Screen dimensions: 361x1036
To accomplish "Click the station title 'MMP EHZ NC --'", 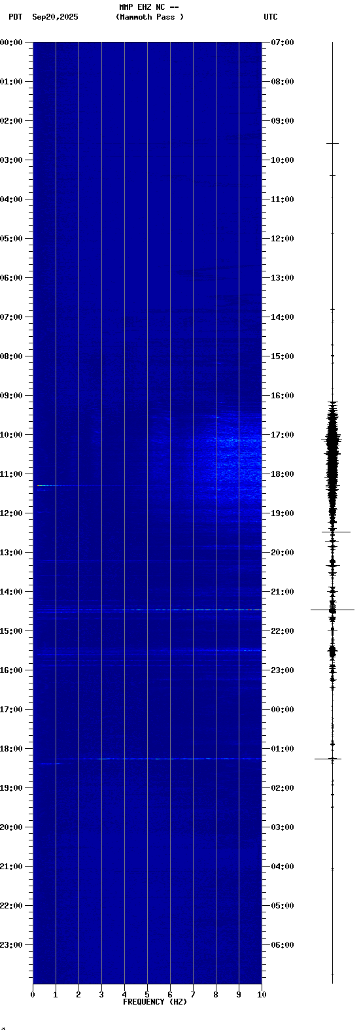I will coord(149,7).
